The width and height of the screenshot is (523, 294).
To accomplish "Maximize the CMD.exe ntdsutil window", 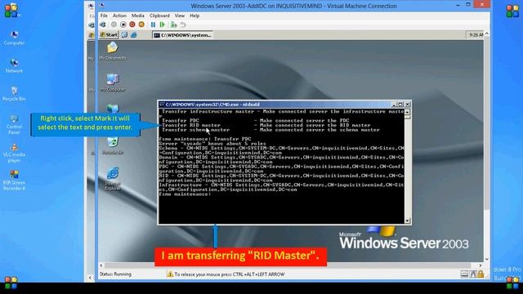I will coord(400,105).
